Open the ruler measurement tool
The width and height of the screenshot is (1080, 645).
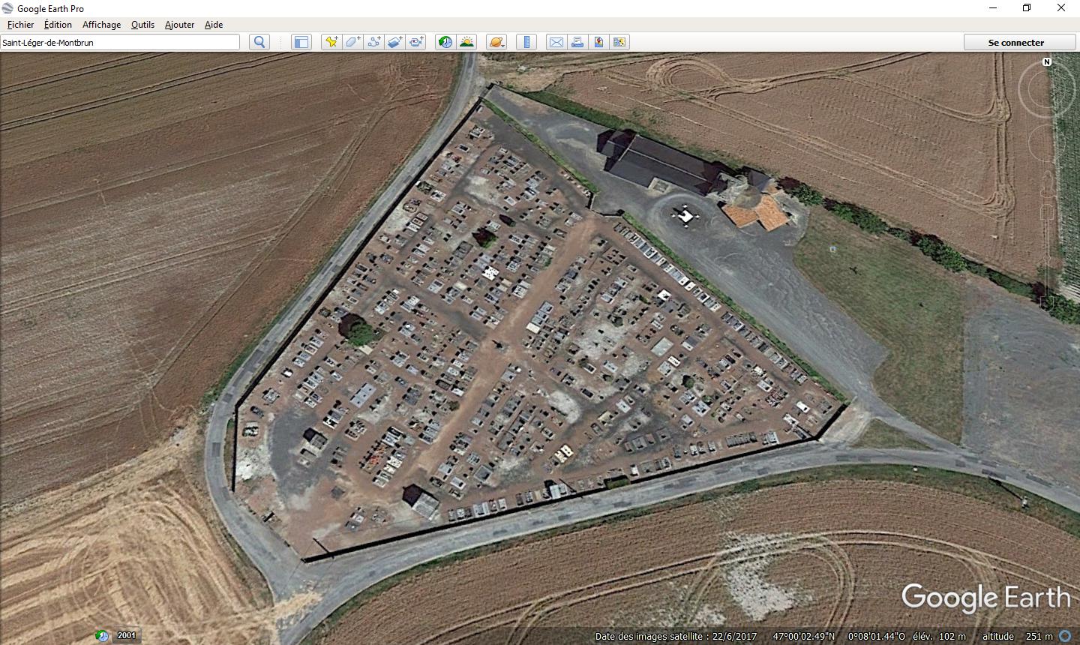click(526, 42)
